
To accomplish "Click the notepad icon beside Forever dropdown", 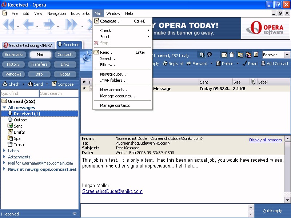I will 256,54.
